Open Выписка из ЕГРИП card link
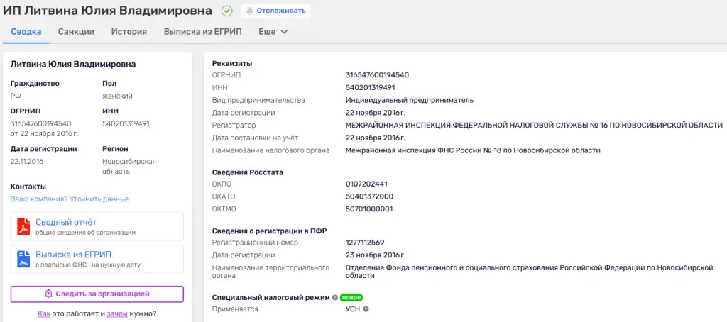The width and height of the screenshot is (727, 322). click(73, 255)
